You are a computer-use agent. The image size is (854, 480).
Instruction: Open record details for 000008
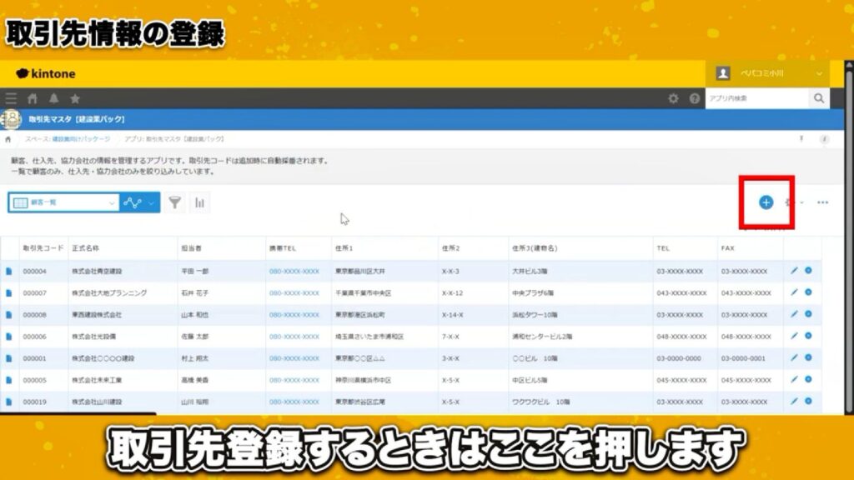[x=8, y=314]
